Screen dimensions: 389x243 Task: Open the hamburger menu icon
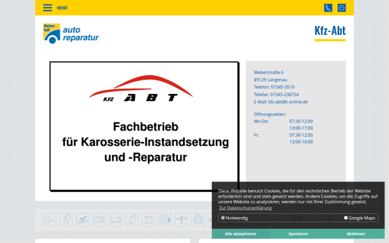point(47,8)
